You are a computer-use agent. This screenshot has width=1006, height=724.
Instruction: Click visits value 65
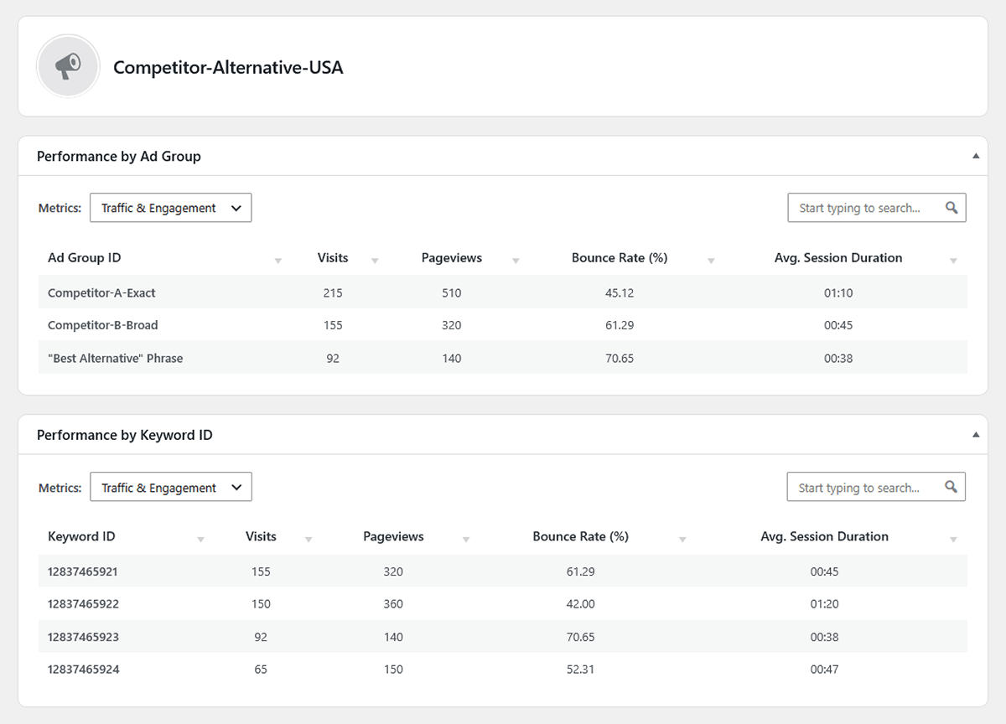(261, 670)
